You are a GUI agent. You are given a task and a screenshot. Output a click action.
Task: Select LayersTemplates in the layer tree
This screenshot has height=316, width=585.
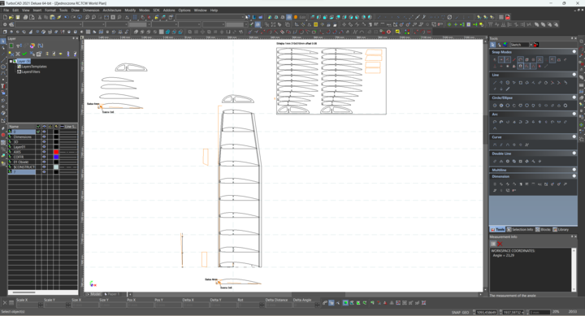click(33, 67)
